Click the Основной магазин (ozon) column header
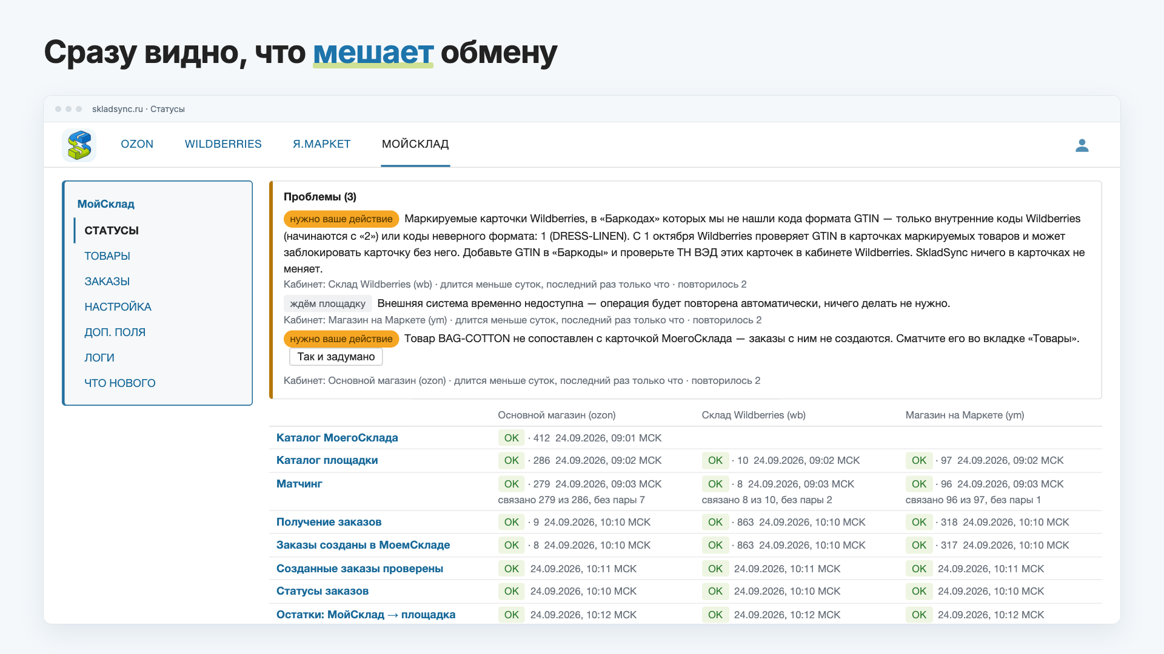1164x654 pixels. pyautogui.click(x=557, y=415)
